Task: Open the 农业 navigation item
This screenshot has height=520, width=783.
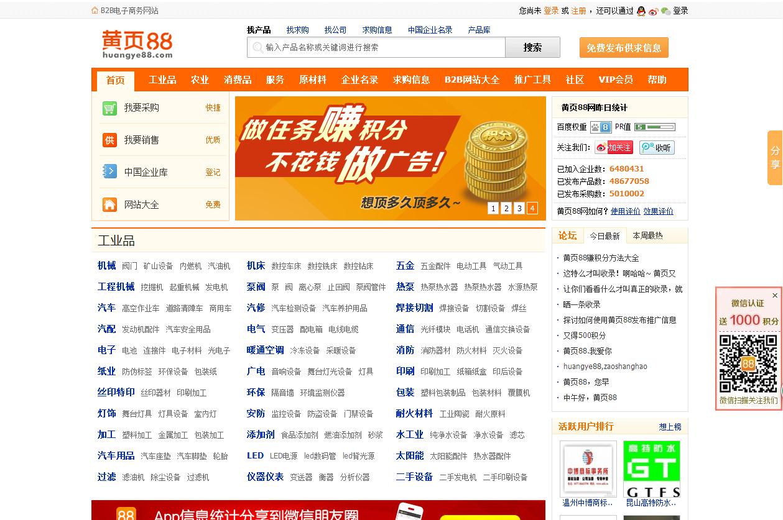Action: [x=200, y=80]
